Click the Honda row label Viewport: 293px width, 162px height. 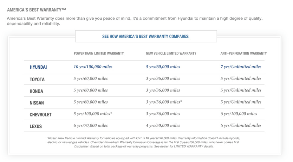click(36, 91)
